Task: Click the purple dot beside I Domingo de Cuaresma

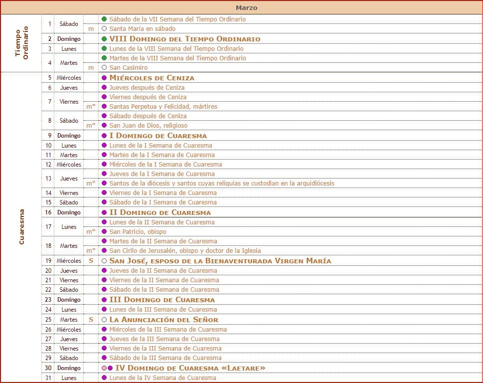Action: (x=104, y=136)
